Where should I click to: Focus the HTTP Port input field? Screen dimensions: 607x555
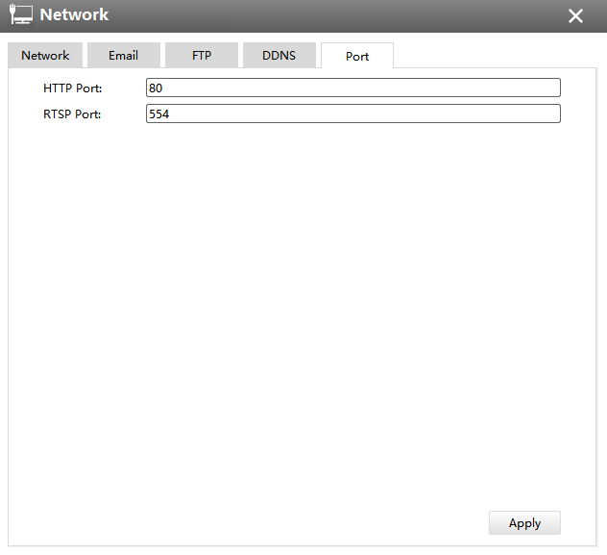click(352, 88)
